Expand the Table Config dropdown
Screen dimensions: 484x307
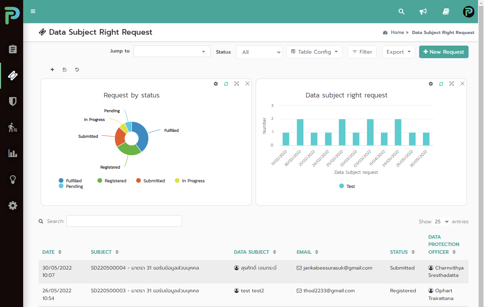314,52
